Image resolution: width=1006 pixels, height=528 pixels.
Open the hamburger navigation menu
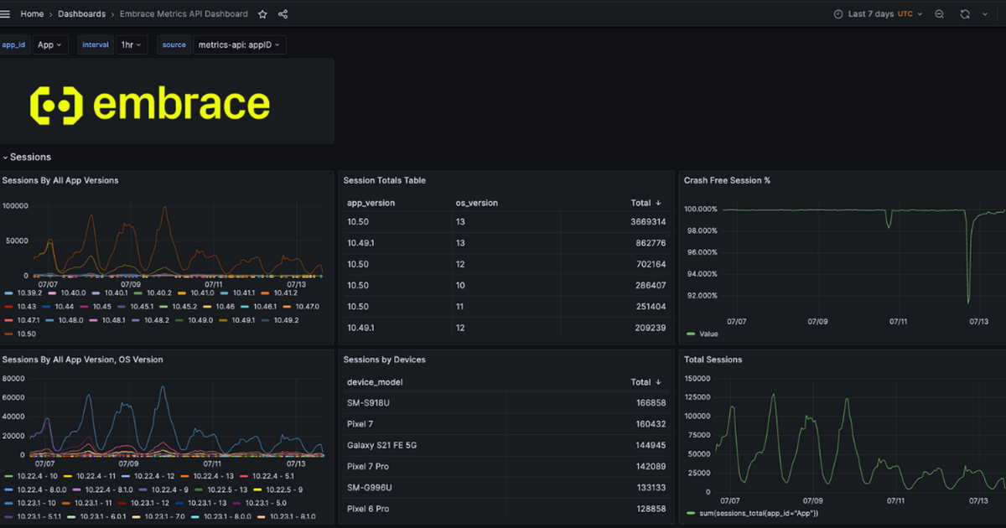[x=7, y=13]
